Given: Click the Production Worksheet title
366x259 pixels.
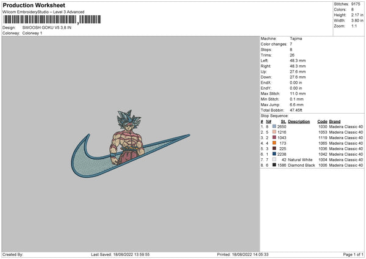Looking at the screenshot, I should (34, 5).
